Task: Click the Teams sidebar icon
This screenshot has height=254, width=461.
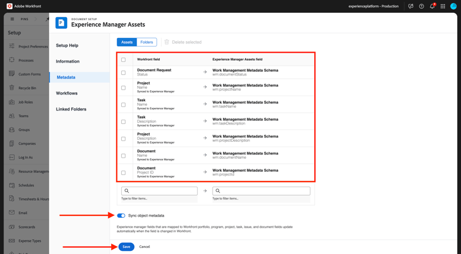Action: point(12,115)
